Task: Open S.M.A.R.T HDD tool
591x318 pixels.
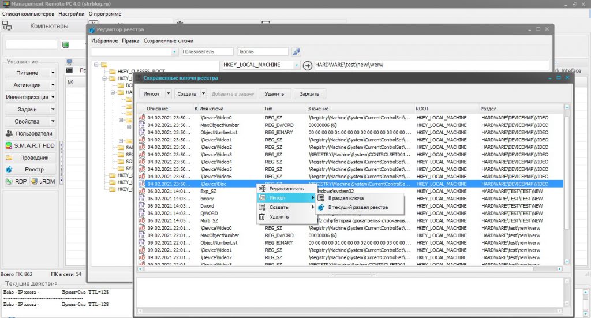Action: pos(30,145)
